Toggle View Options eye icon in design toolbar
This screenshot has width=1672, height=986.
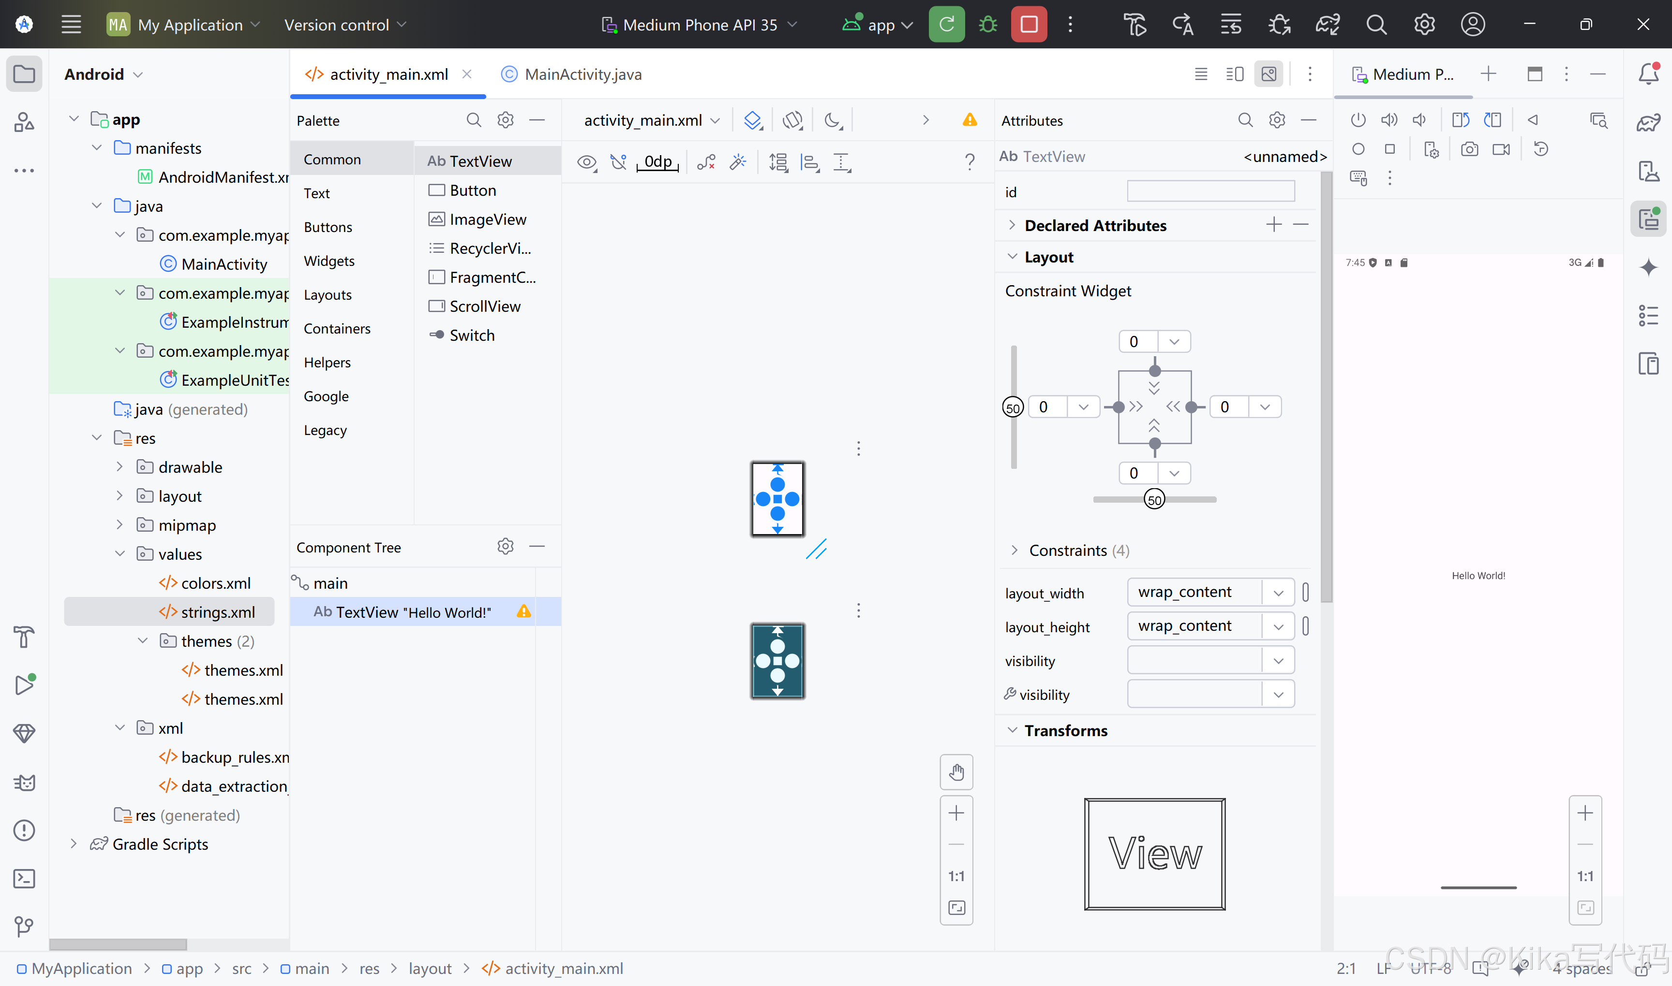(586, 162)
